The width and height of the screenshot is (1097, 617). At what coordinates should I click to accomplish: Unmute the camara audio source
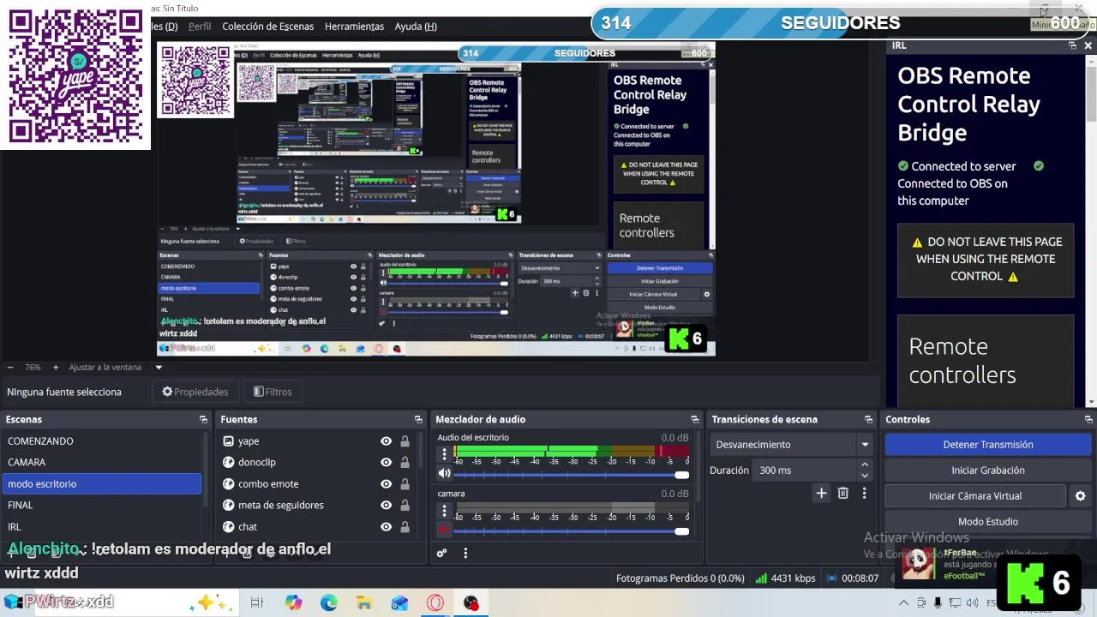444,530
